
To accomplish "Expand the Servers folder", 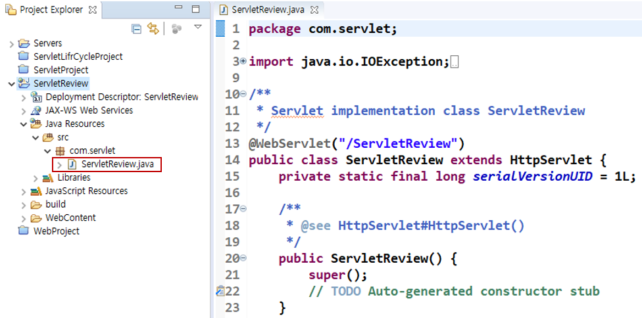I will coord(11,44).
